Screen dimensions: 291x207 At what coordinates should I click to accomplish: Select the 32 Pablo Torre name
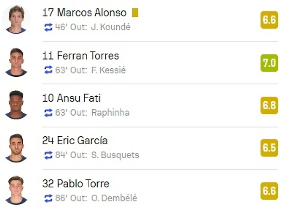pyautogui.click(x=76, y=183)
